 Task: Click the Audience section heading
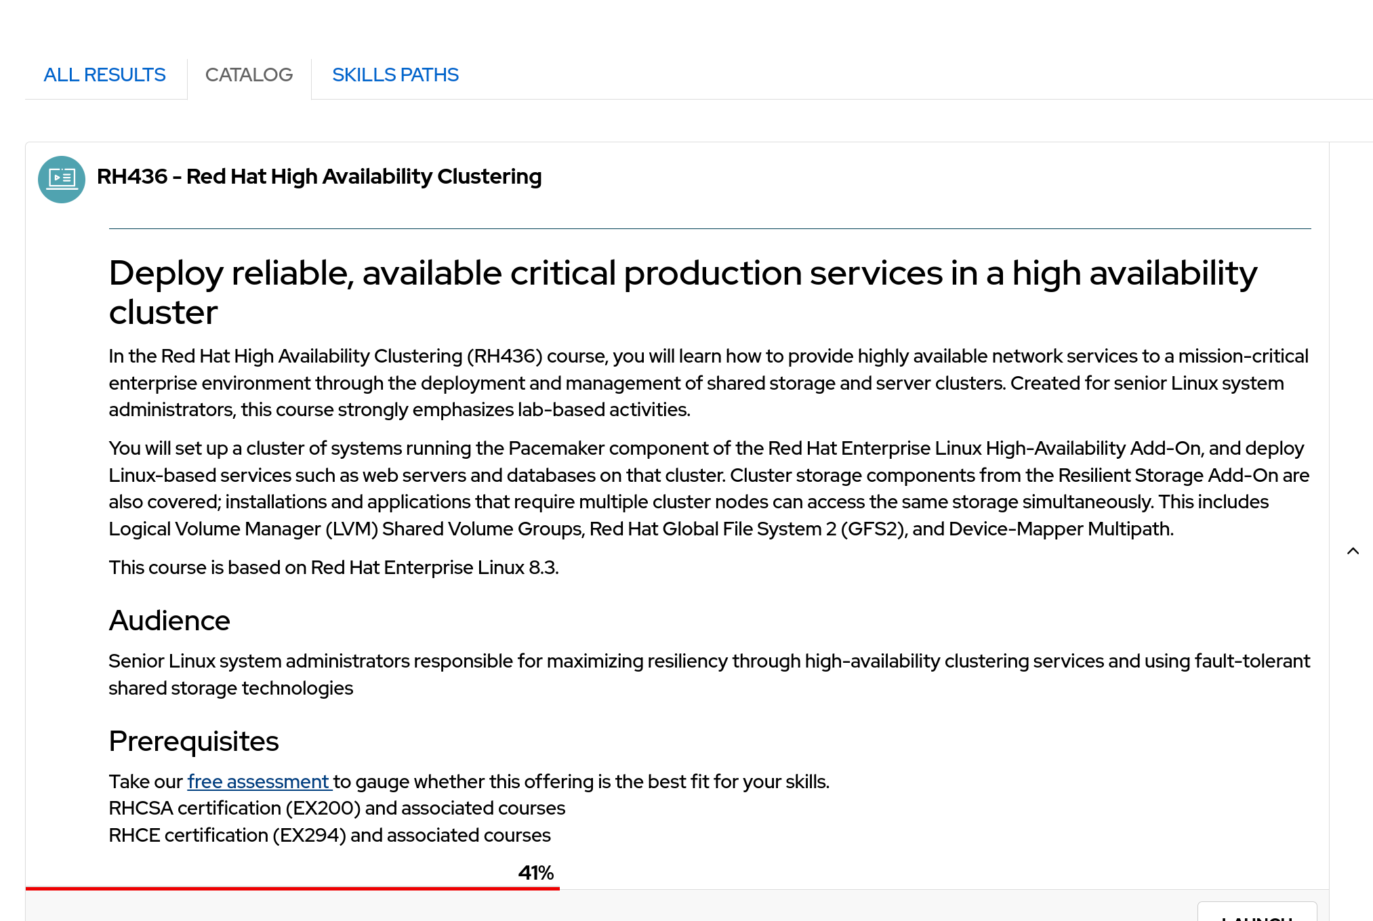[169, 621]
